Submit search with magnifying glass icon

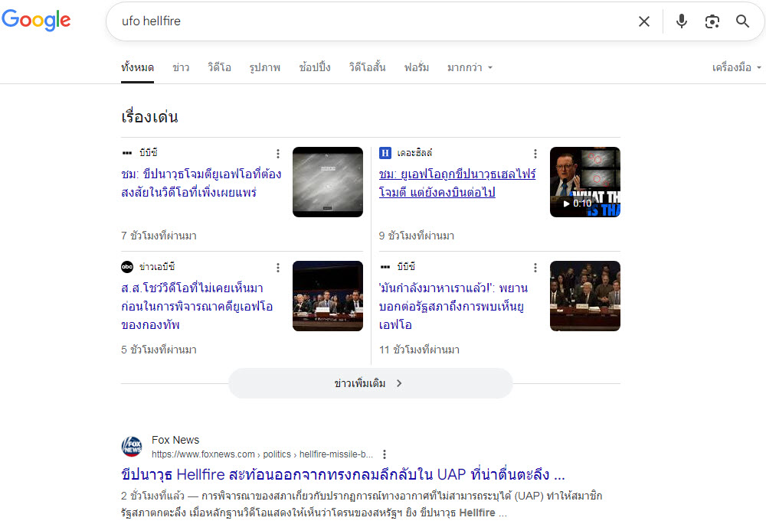[x=742, y=21]
